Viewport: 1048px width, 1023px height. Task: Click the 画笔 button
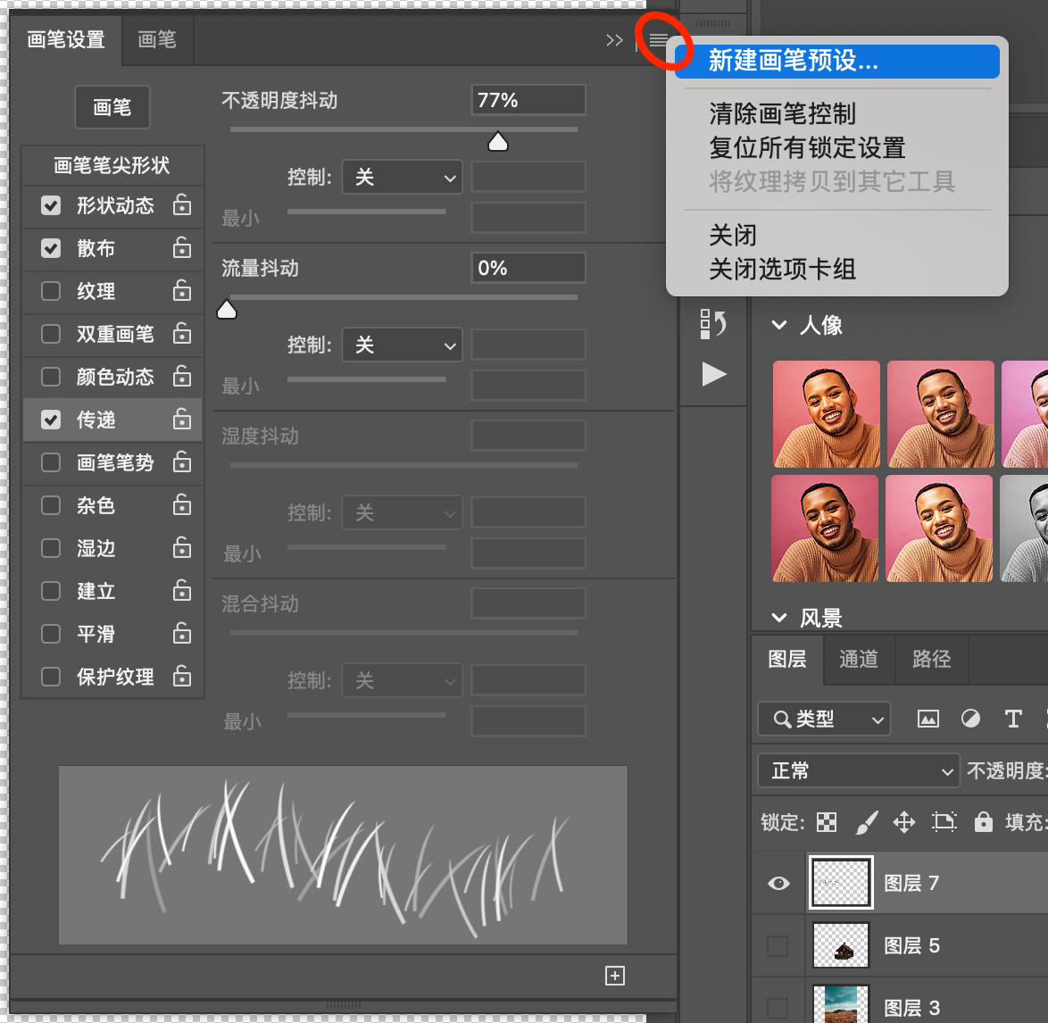click(x=112, y=108)
